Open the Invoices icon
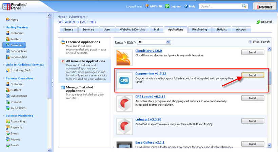 click(x=7, y=102)
